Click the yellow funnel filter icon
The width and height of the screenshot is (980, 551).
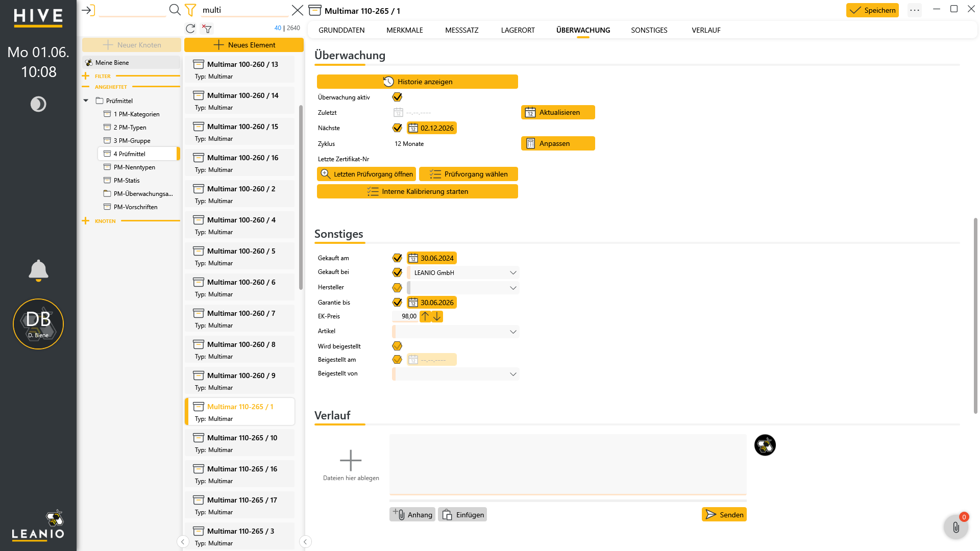click(x=190, y=10)
